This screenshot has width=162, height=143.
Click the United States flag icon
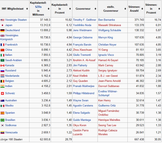click(x=2, y=20)
